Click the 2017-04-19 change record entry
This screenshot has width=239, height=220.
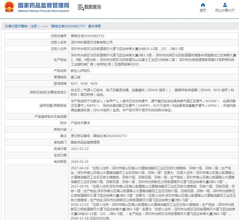(x=153, y=175)
